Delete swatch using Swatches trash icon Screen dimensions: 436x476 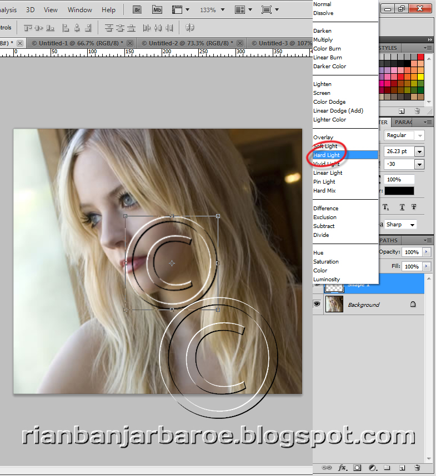pos(417,111)
